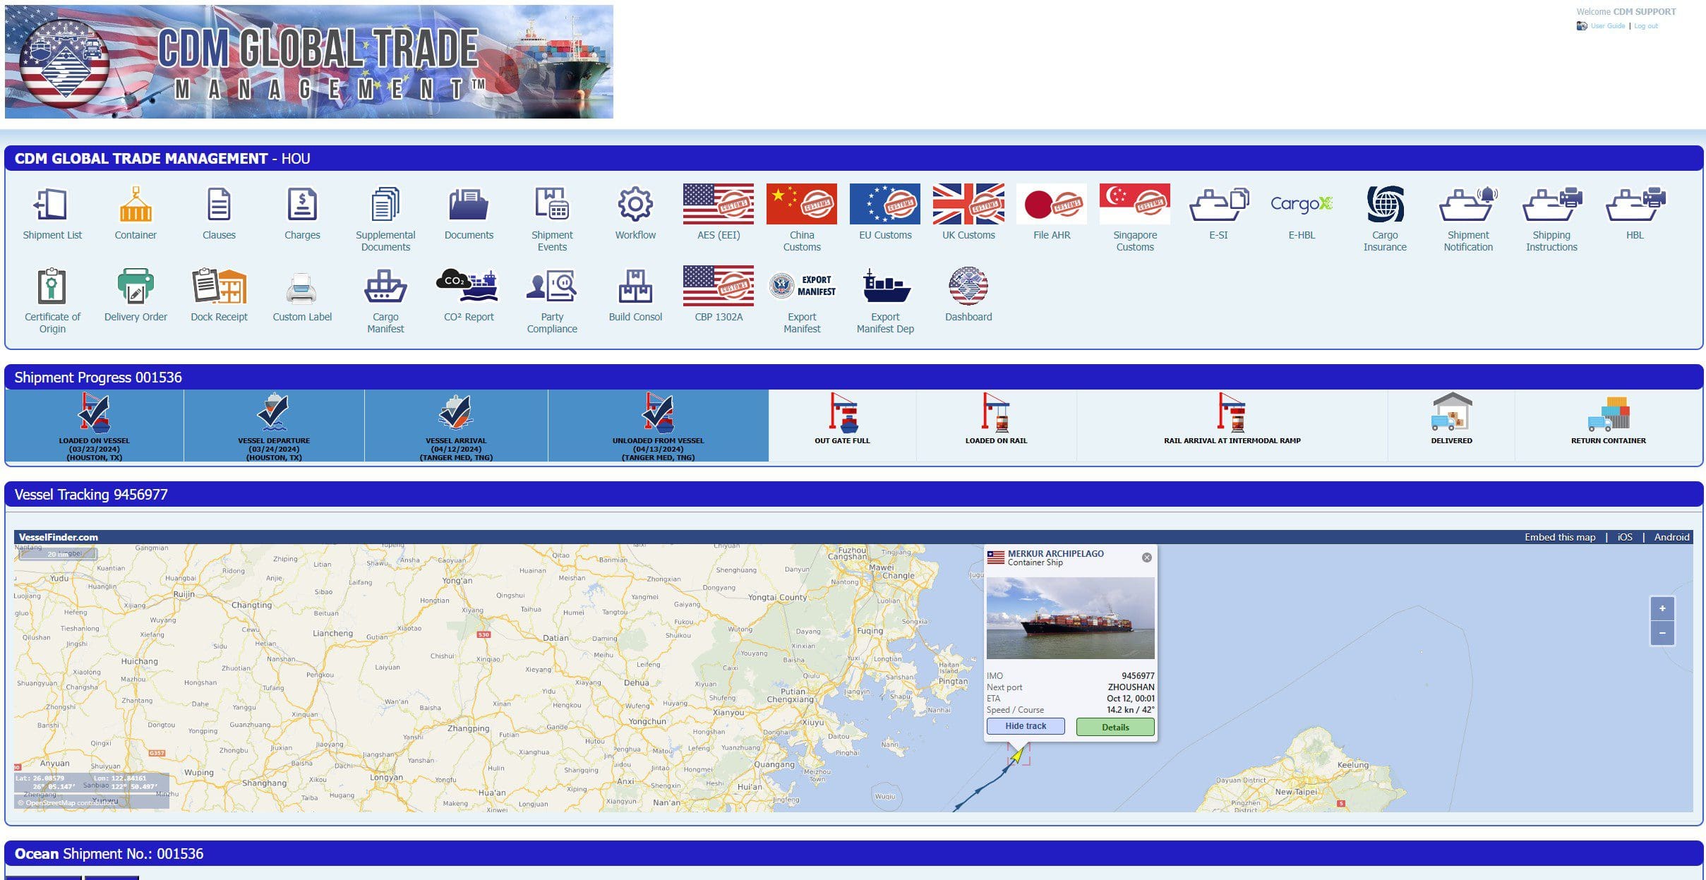Open the CO² Report
1706x880 pixels.
click(x=469, y=285)
